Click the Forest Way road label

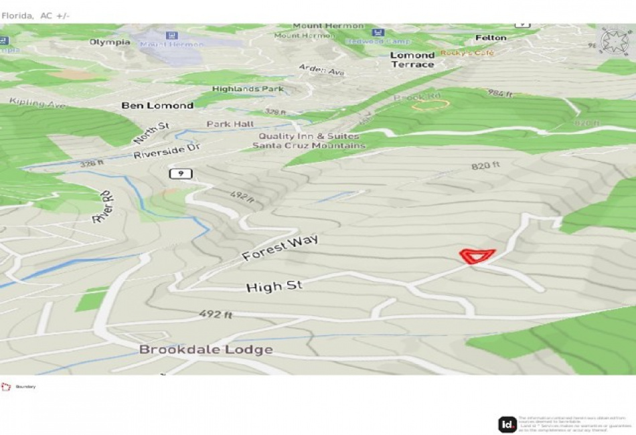(x=280, y=248)
